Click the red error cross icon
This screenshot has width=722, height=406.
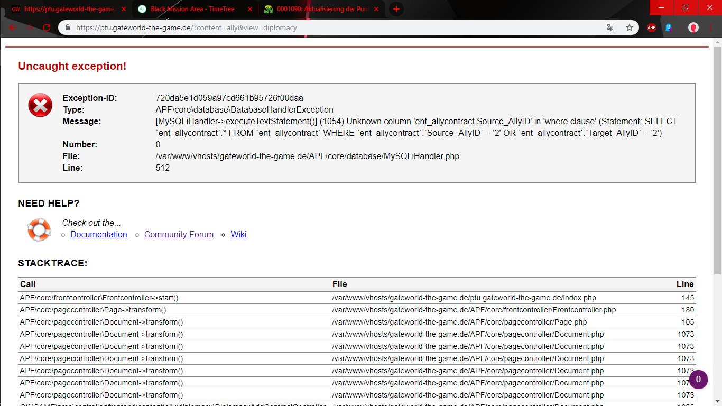point(40,105)
